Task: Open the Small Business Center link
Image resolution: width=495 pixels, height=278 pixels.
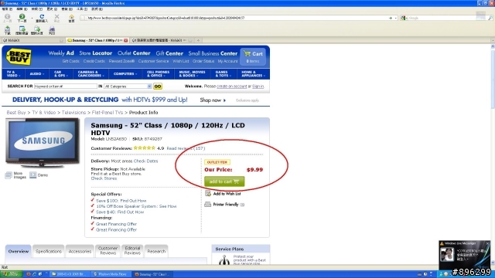Action: (213, 53)
